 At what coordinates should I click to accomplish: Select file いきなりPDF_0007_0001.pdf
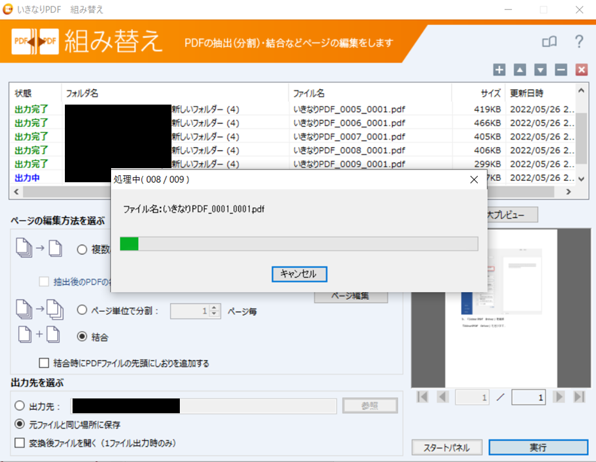click(x=349, y=137)
